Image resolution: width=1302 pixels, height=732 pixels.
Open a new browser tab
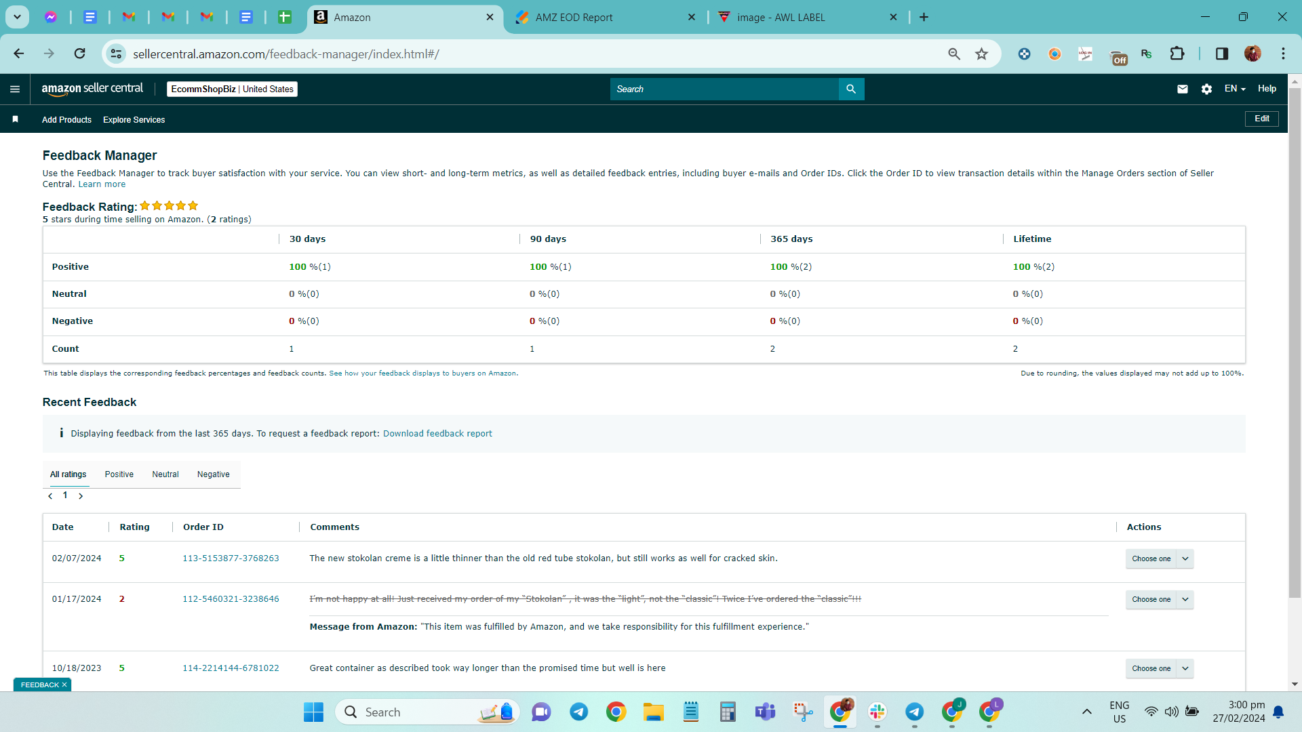tap(924, 17)
